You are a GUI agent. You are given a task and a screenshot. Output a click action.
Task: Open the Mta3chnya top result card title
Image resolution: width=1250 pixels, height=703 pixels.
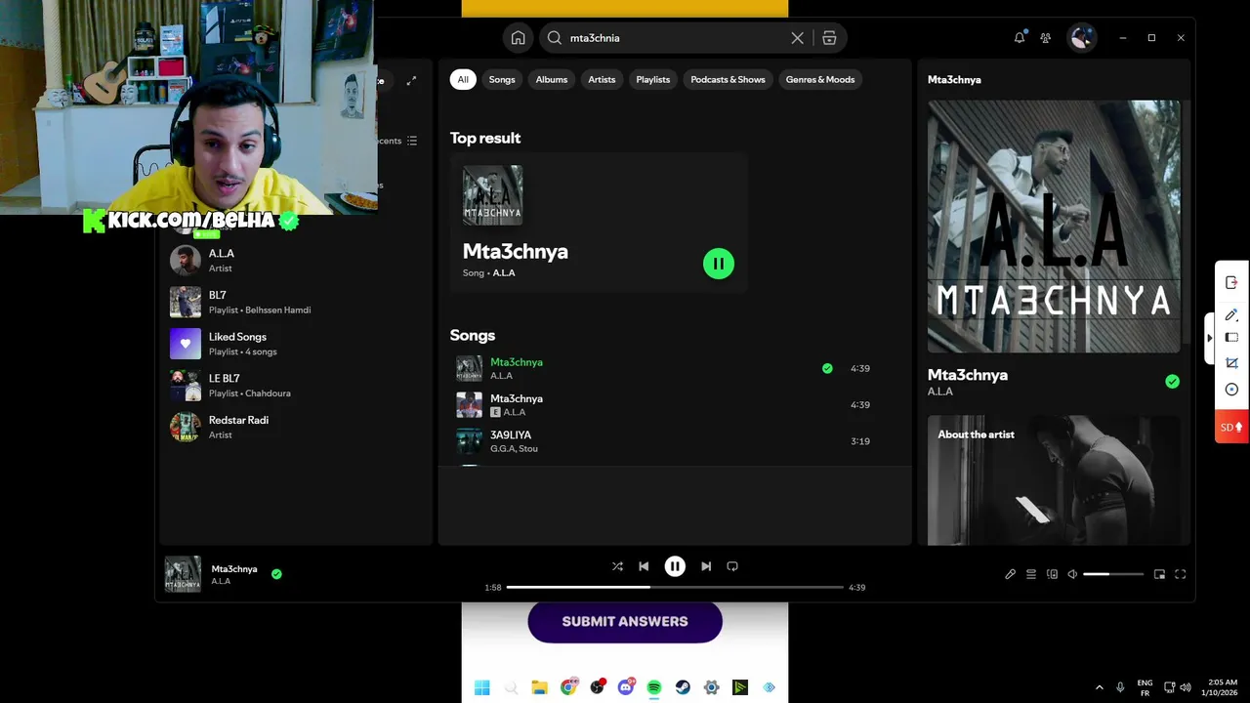515,251
